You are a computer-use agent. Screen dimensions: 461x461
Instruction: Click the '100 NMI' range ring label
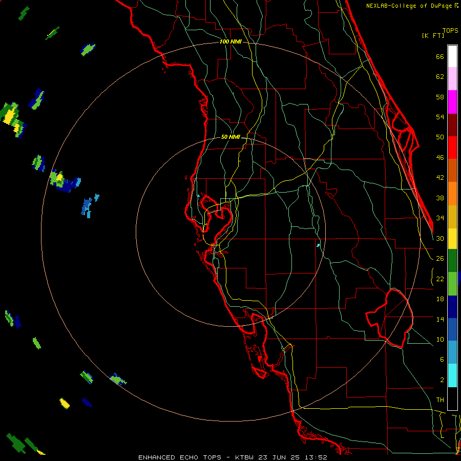point(230,42)
